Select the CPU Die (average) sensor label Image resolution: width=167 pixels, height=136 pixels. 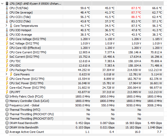pos(21,12)
